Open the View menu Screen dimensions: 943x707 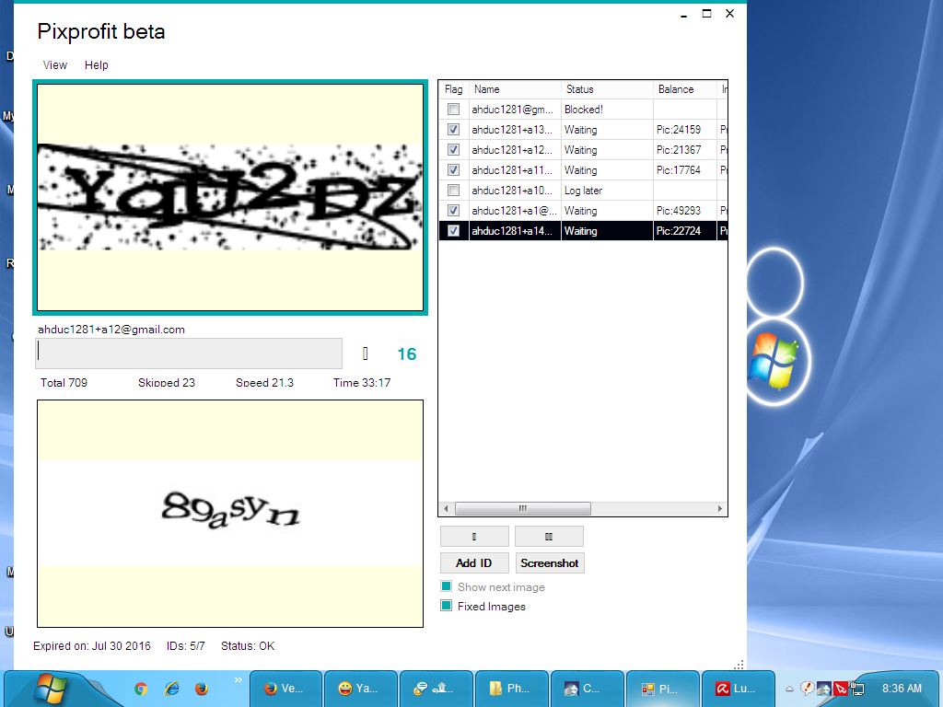coord(55,65)
